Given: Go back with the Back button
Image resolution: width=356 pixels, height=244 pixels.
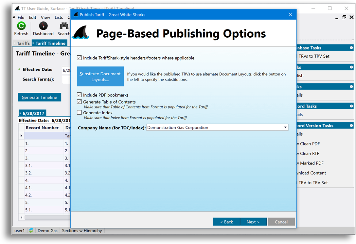Looking at the screenshot, I should click(x=226, y=222).
